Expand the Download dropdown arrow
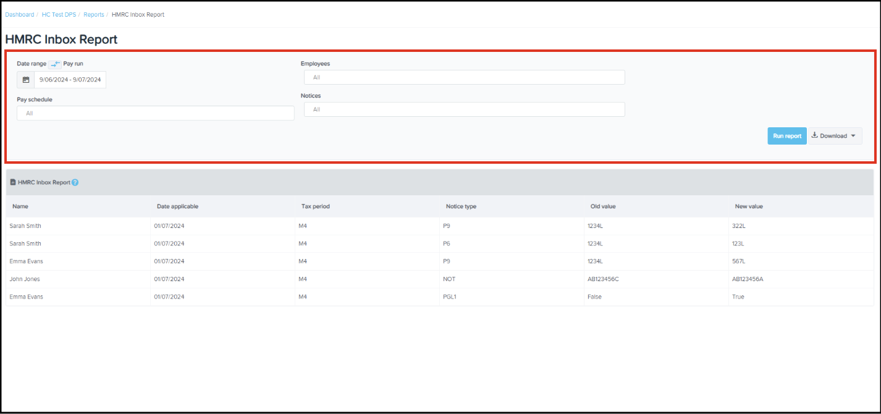The height and width of the screenshot is (414, 881). [x=853, y=136]
